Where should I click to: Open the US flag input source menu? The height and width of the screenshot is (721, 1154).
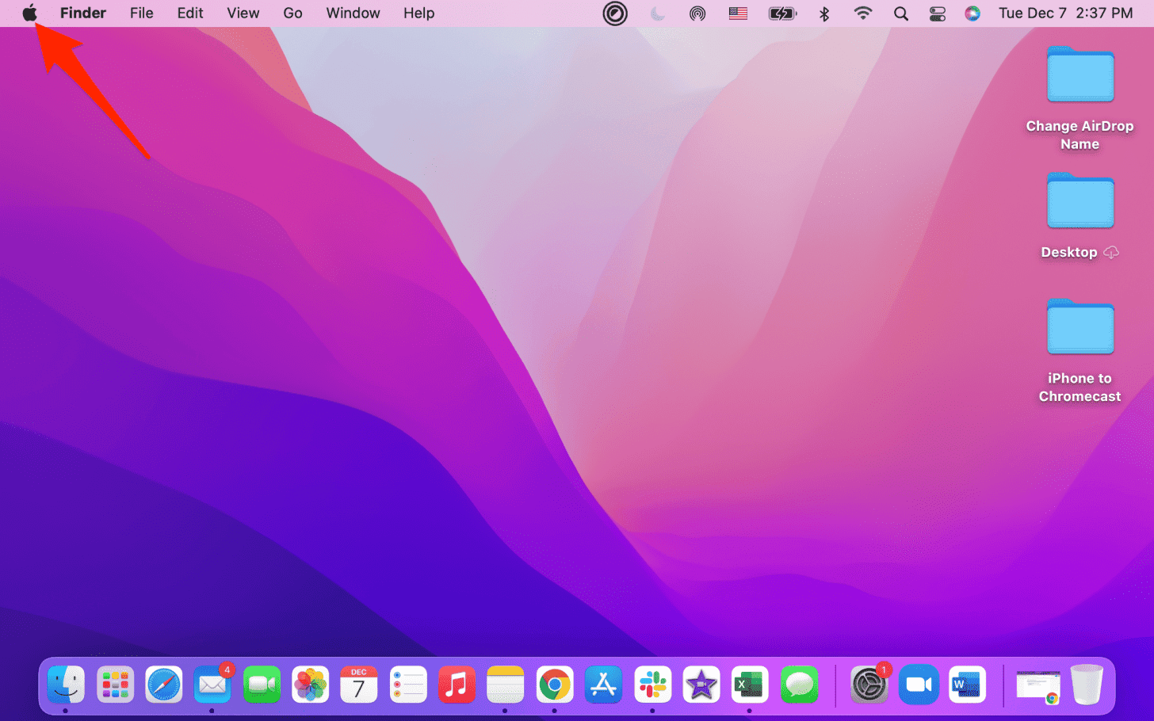(738, 13)
